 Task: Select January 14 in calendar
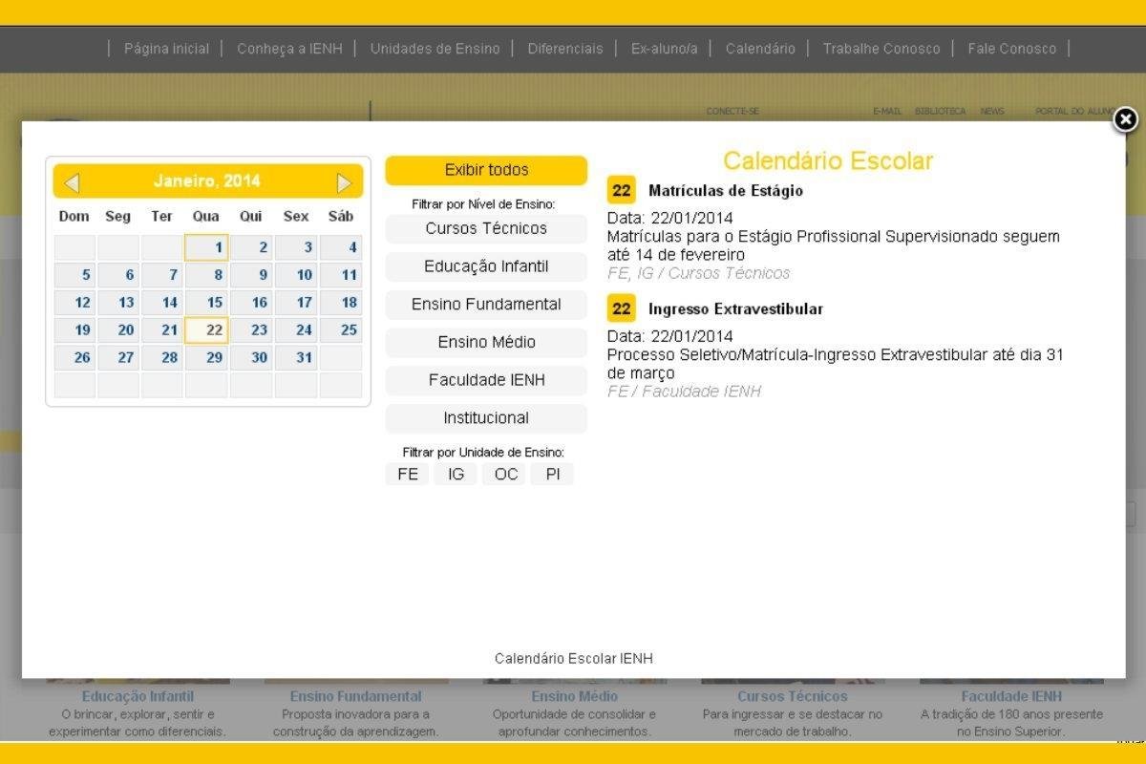pyautogui.click(x=162, y=303)
